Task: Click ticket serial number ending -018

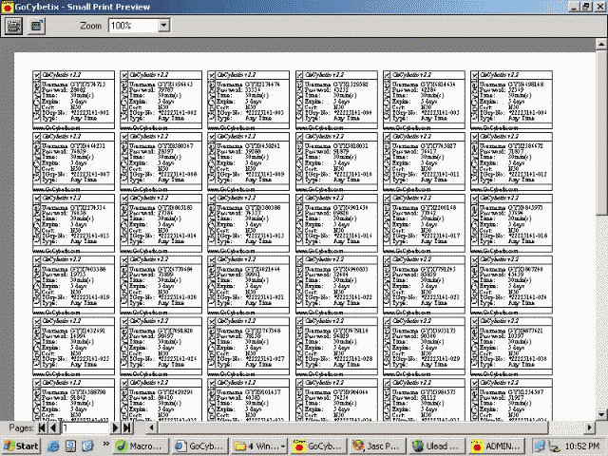Action: coord(528,236)
